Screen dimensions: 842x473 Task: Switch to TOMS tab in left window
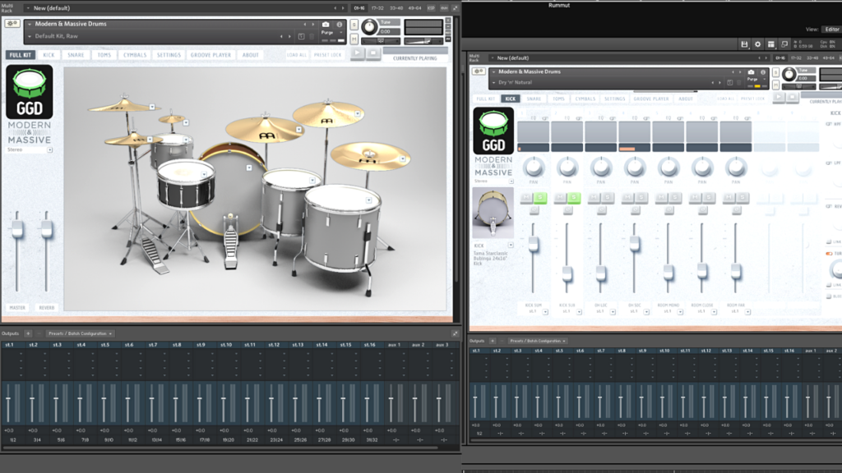(x=104, y=55)
